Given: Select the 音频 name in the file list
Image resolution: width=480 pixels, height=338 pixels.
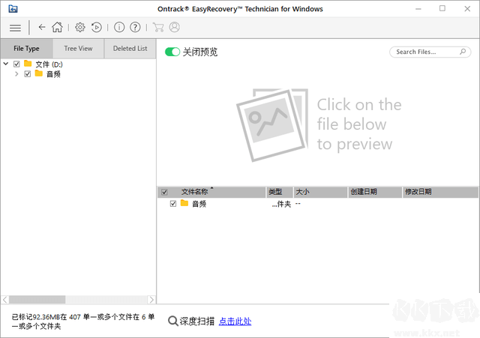Looking at the screenshot, I should [x=199, y=204].
